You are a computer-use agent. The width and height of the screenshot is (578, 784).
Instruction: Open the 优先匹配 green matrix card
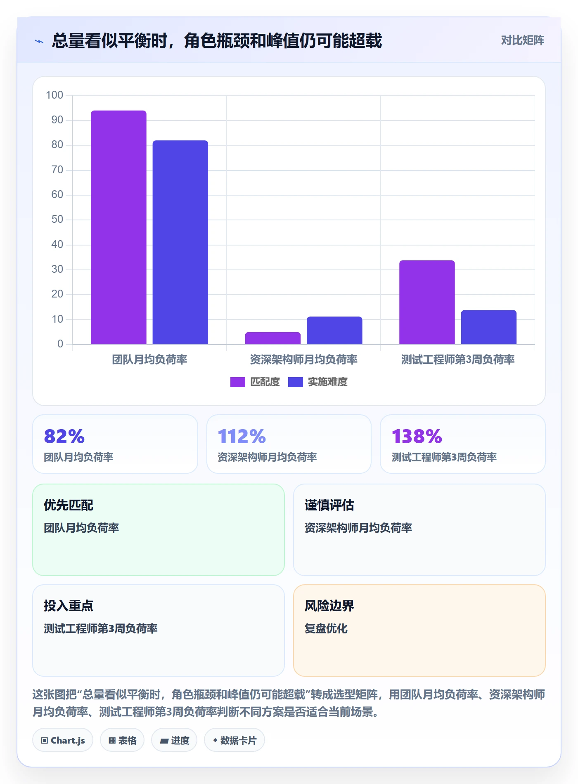coord(159,530)
